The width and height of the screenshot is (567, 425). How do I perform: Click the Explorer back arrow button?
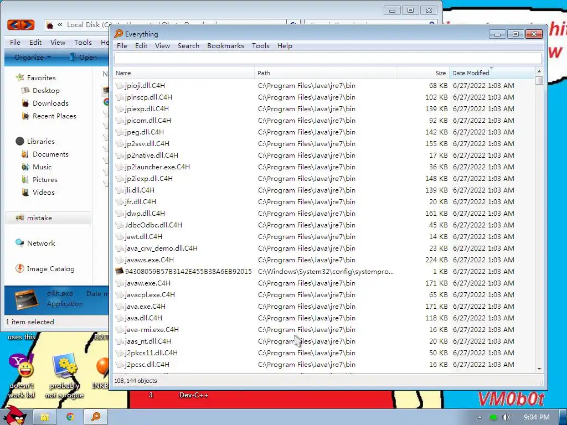14,24
